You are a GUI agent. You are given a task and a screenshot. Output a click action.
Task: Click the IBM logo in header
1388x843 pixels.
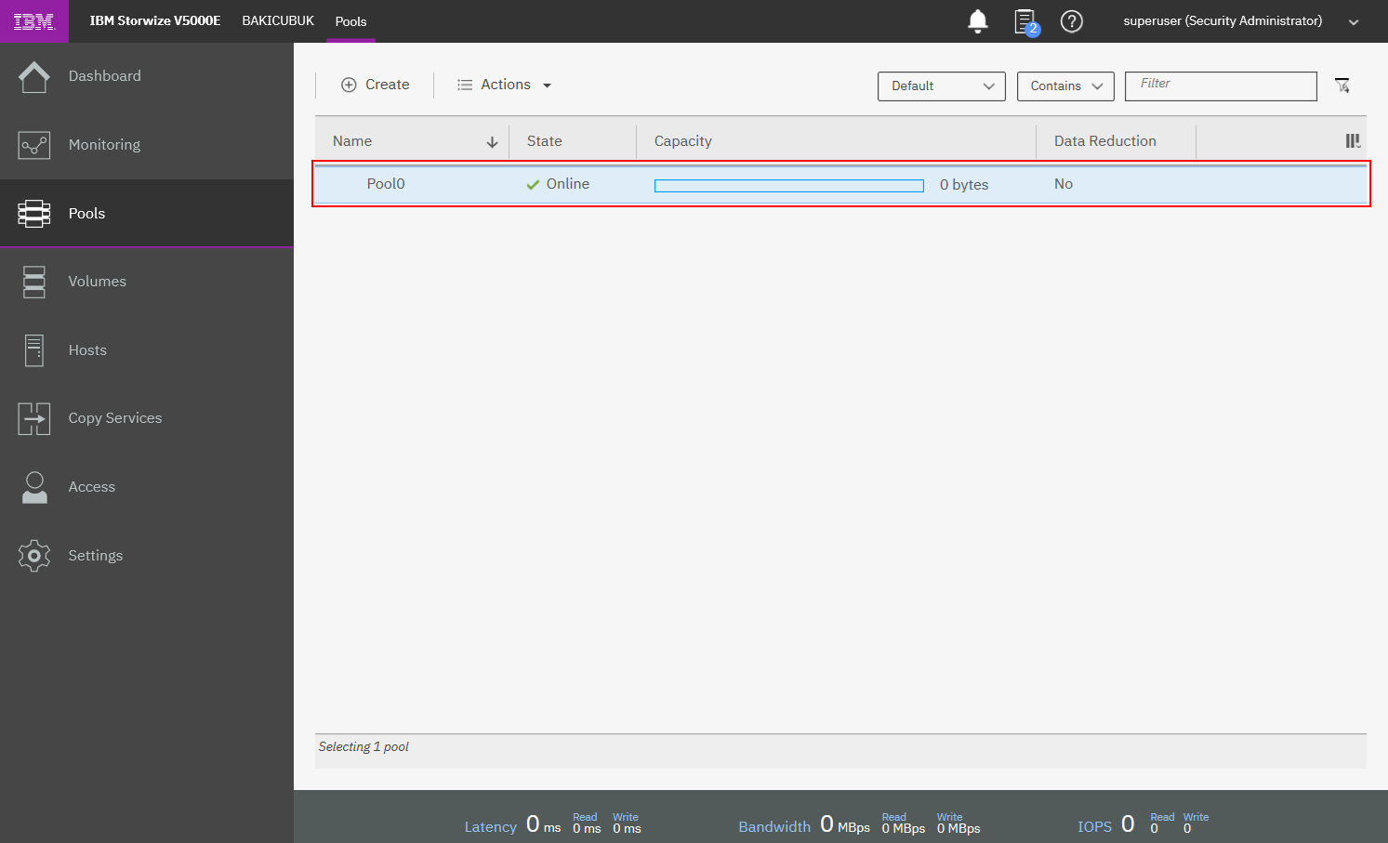point(34,21)
